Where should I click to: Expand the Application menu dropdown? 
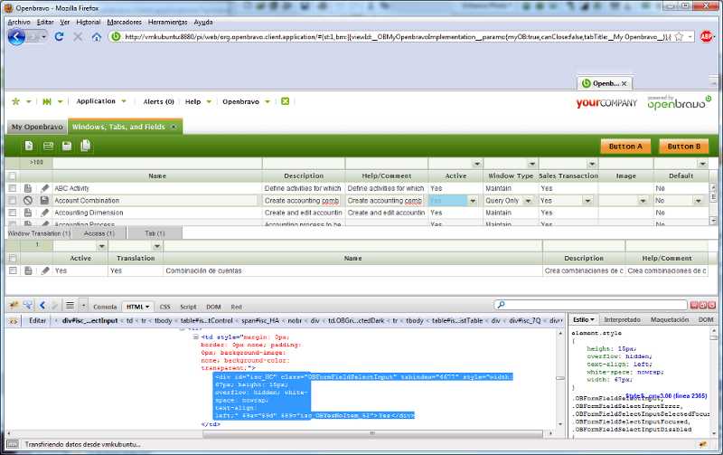point(124,101)
